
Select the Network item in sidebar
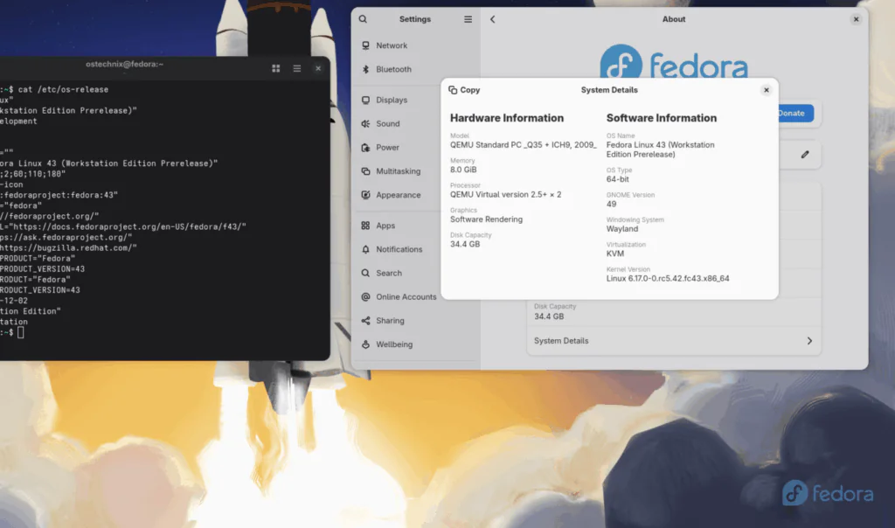coord(391,45)
